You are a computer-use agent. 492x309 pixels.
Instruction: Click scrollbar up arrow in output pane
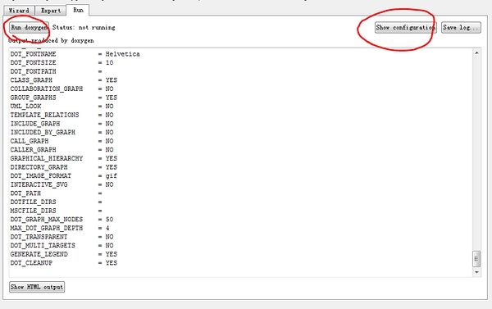point(476,53)
